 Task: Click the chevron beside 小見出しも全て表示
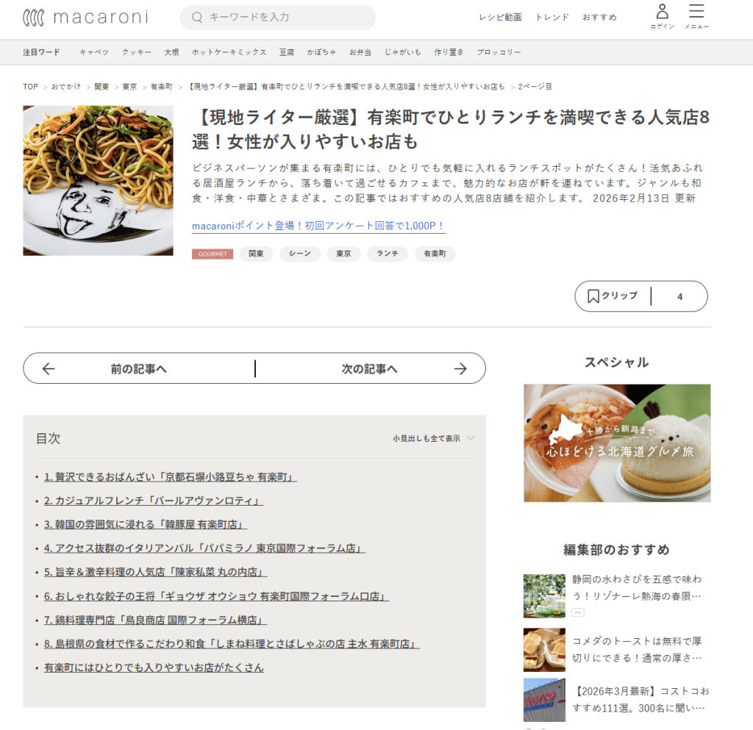point(471,438)
